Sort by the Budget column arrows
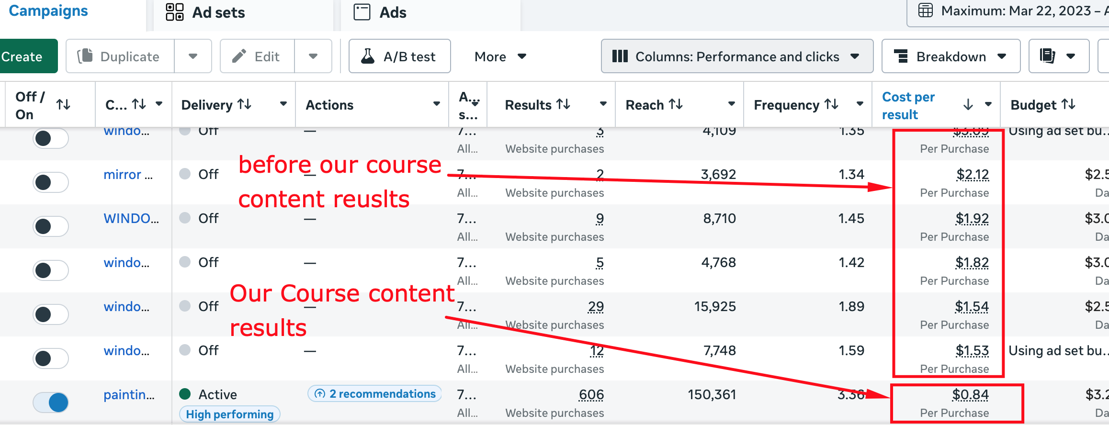The image size is (1109, 425). coord(1068,104)
